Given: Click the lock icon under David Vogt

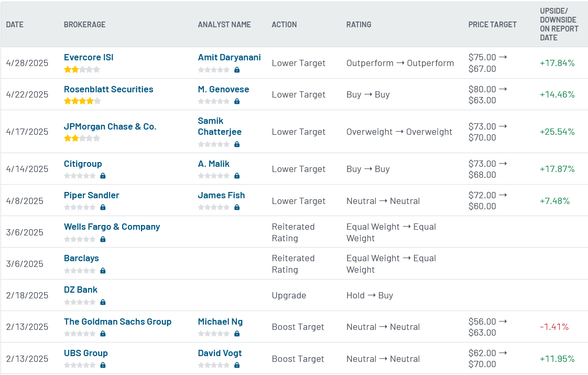Looking at the screenshot, I should click(237, 365).
